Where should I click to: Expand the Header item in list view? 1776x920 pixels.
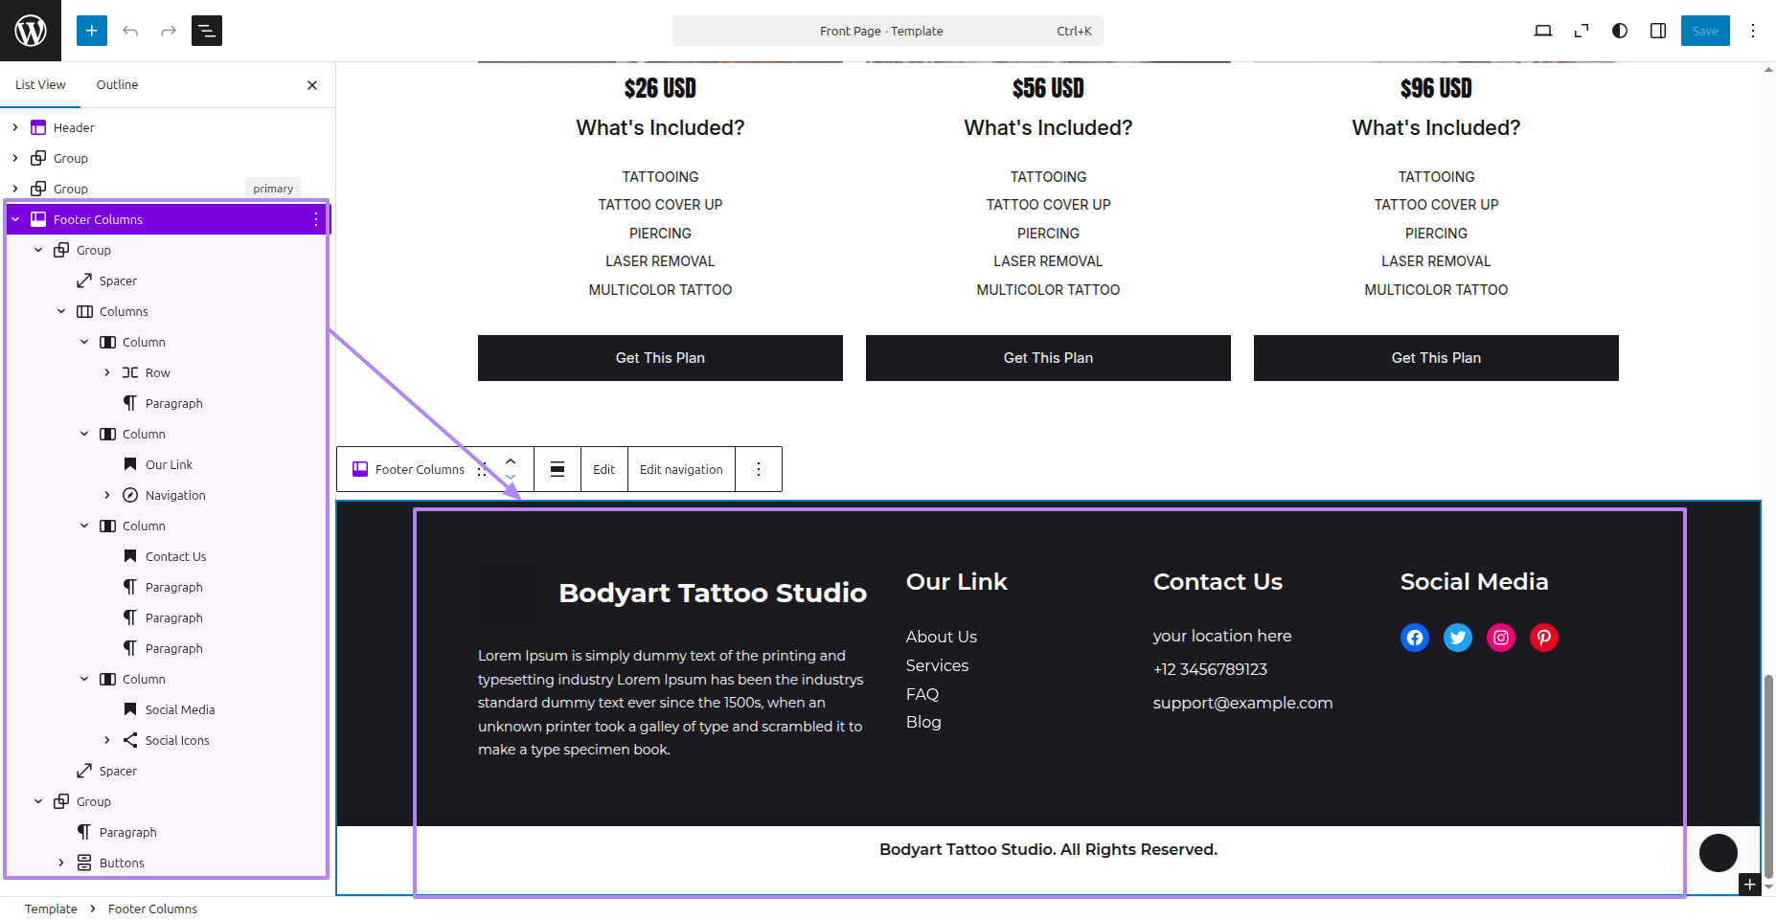click(x=15, y=127)
